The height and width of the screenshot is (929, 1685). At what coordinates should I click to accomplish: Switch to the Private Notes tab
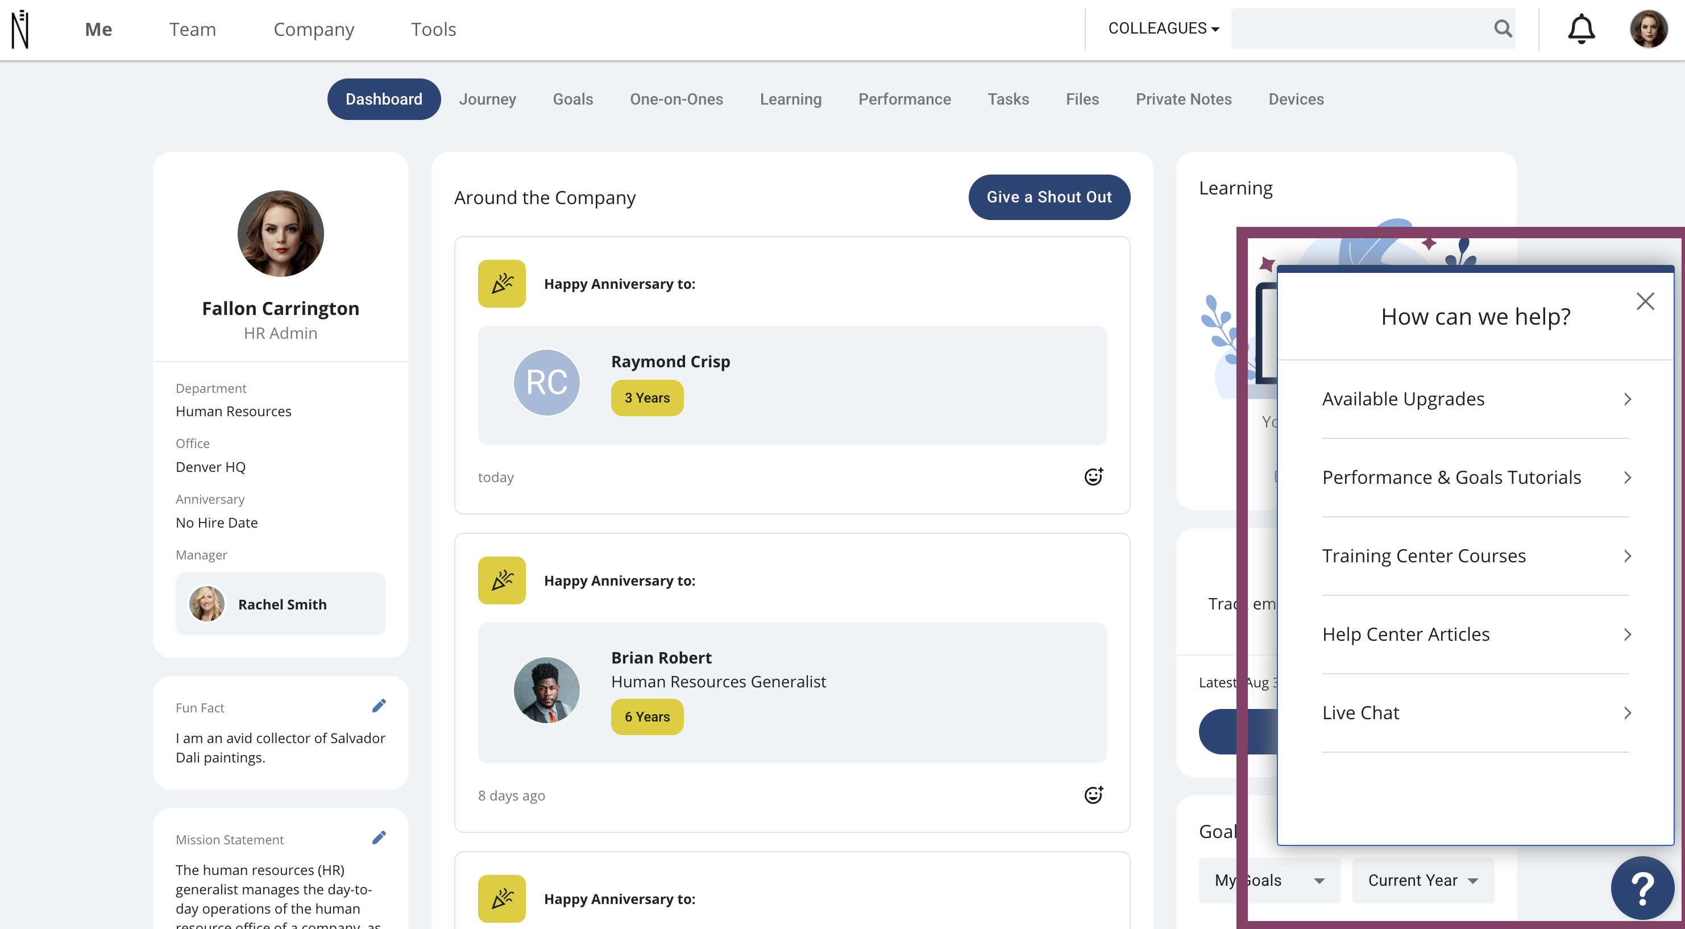tap(1184, 99)
